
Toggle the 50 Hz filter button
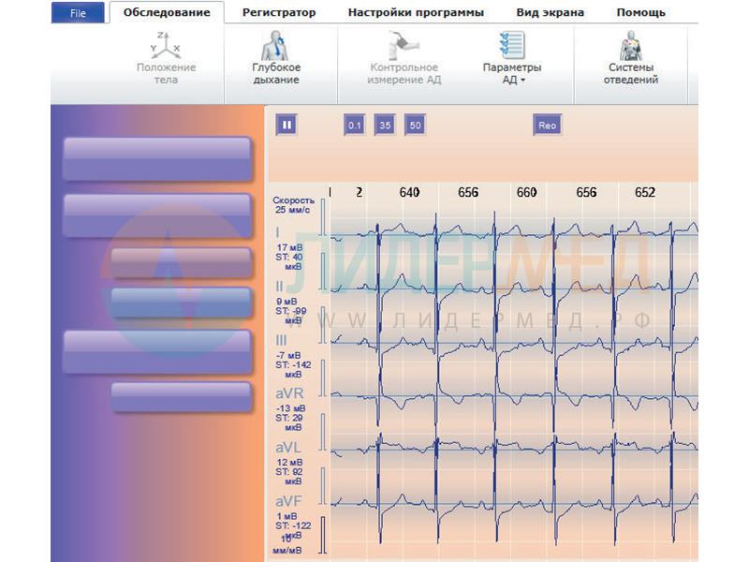(x=415, y=126)
